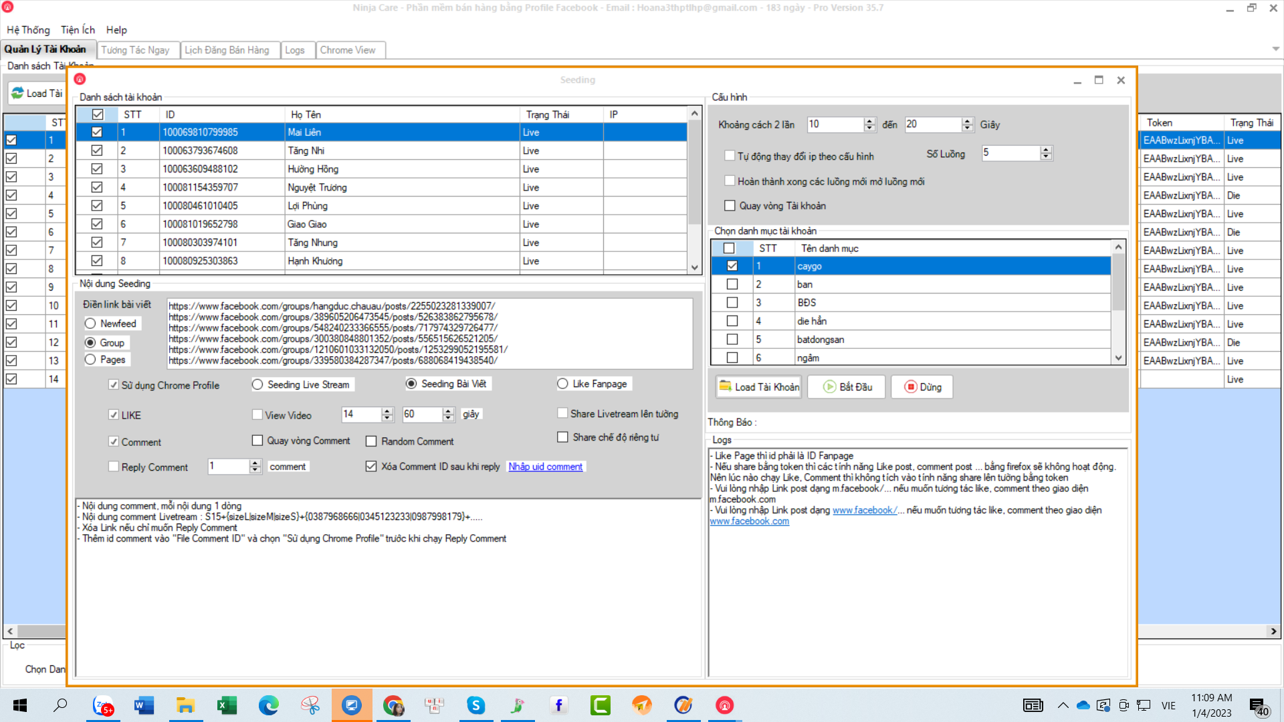Select the Newfeed radio button
Viewport: 1284px width, 722px height.
tap(90, 324)
